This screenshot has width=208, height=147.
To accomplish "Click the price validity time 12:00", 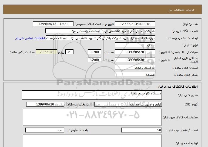I will click(95, 60).
